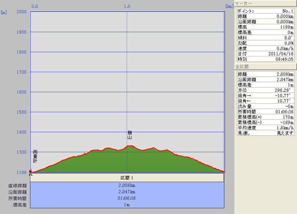
Task: Click the 直線距離 2.008km cell below graph
Action: click(127, 185)
